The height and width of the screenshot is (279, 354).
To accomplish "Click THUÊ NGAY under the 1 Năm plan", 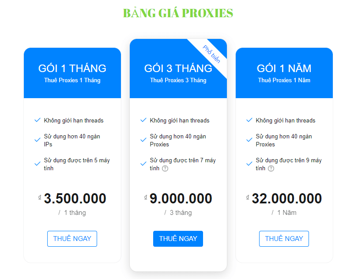I will coord(284,239).
